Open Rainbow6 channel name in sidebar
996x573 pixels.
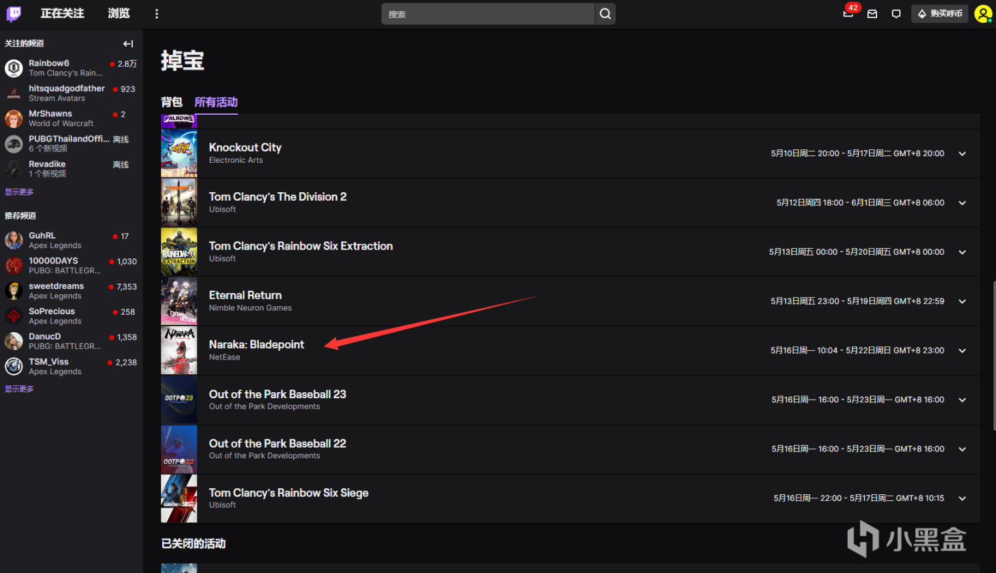pyautogui.click(x=49, y=63)
